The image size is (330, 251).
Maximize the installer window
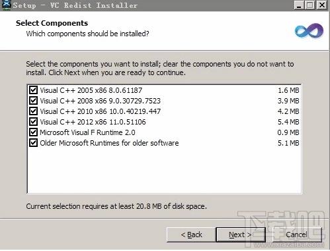[310, 5]
